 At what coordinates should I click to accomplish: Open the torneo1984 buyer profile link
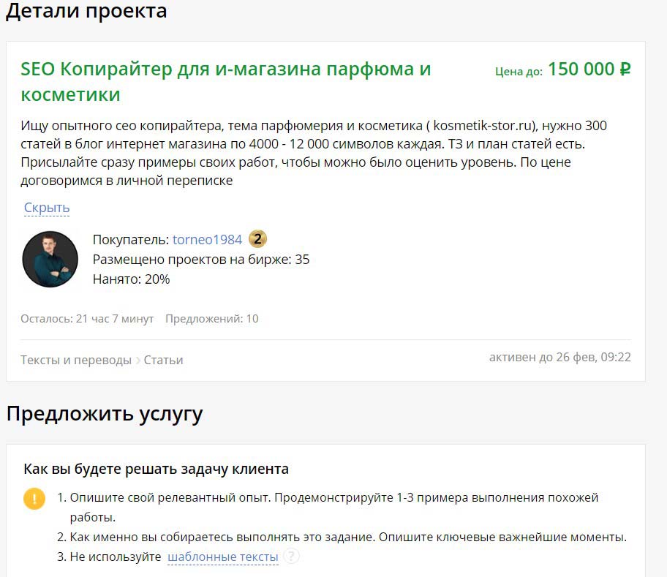pyautogui.click(x=207, y=238)
